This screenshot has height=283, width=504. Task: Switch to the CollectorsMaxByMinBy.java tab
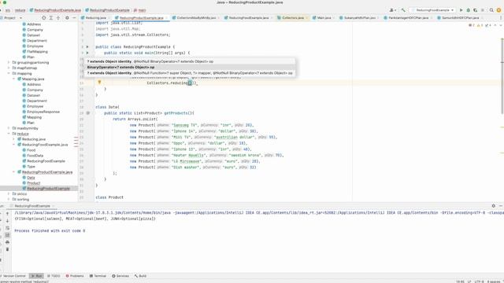[x=196, y=18]
